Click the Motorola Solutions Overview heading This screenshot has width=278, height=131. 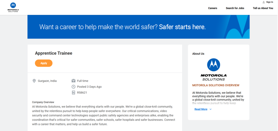pos(216,85)
